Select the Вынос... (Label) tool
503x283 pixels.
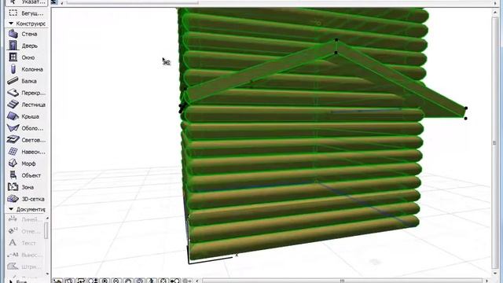click(26, 255)
